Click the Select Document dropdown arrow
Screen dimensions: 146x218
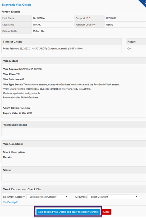pos(136,197)
